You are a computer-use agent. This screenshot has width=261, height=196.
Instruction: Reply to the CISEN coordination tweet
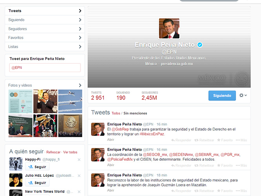coord(181,165)
